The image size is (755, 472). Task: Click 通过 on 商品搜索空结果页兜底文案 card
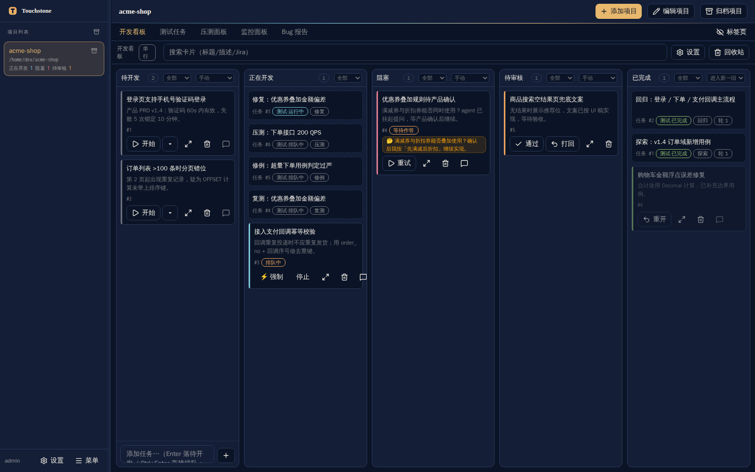[527, 144]
